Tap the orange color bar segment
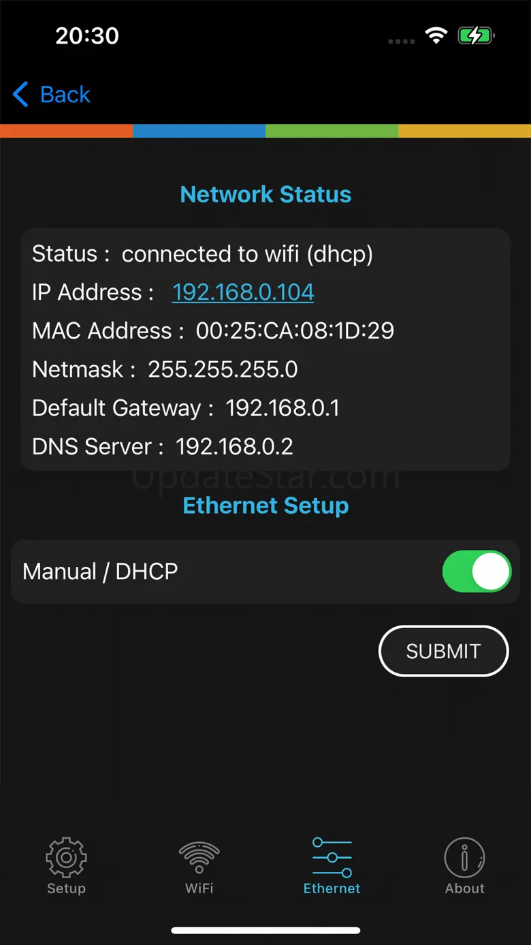531x945 pixels. [x=67, y=131]
